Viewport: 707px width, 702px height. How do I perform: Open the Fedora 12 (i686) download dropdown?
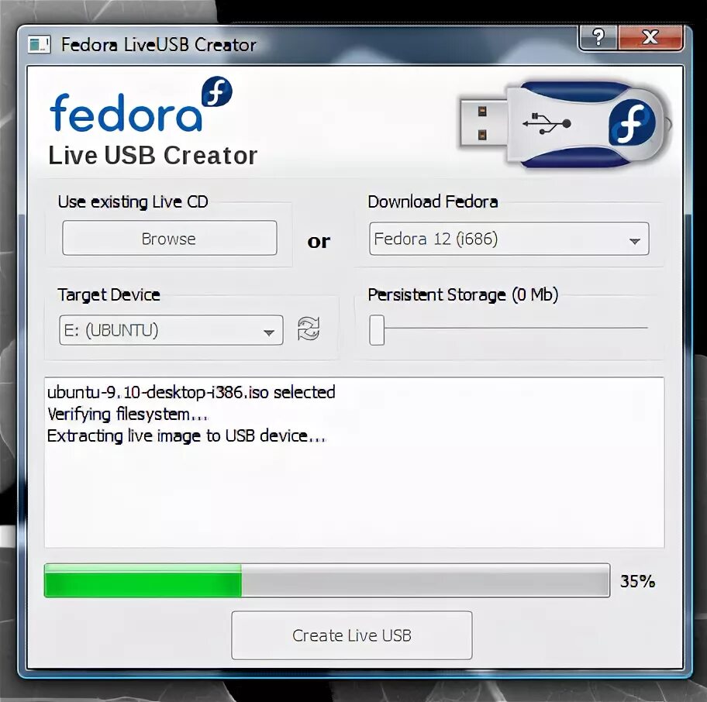click(509, 239)
